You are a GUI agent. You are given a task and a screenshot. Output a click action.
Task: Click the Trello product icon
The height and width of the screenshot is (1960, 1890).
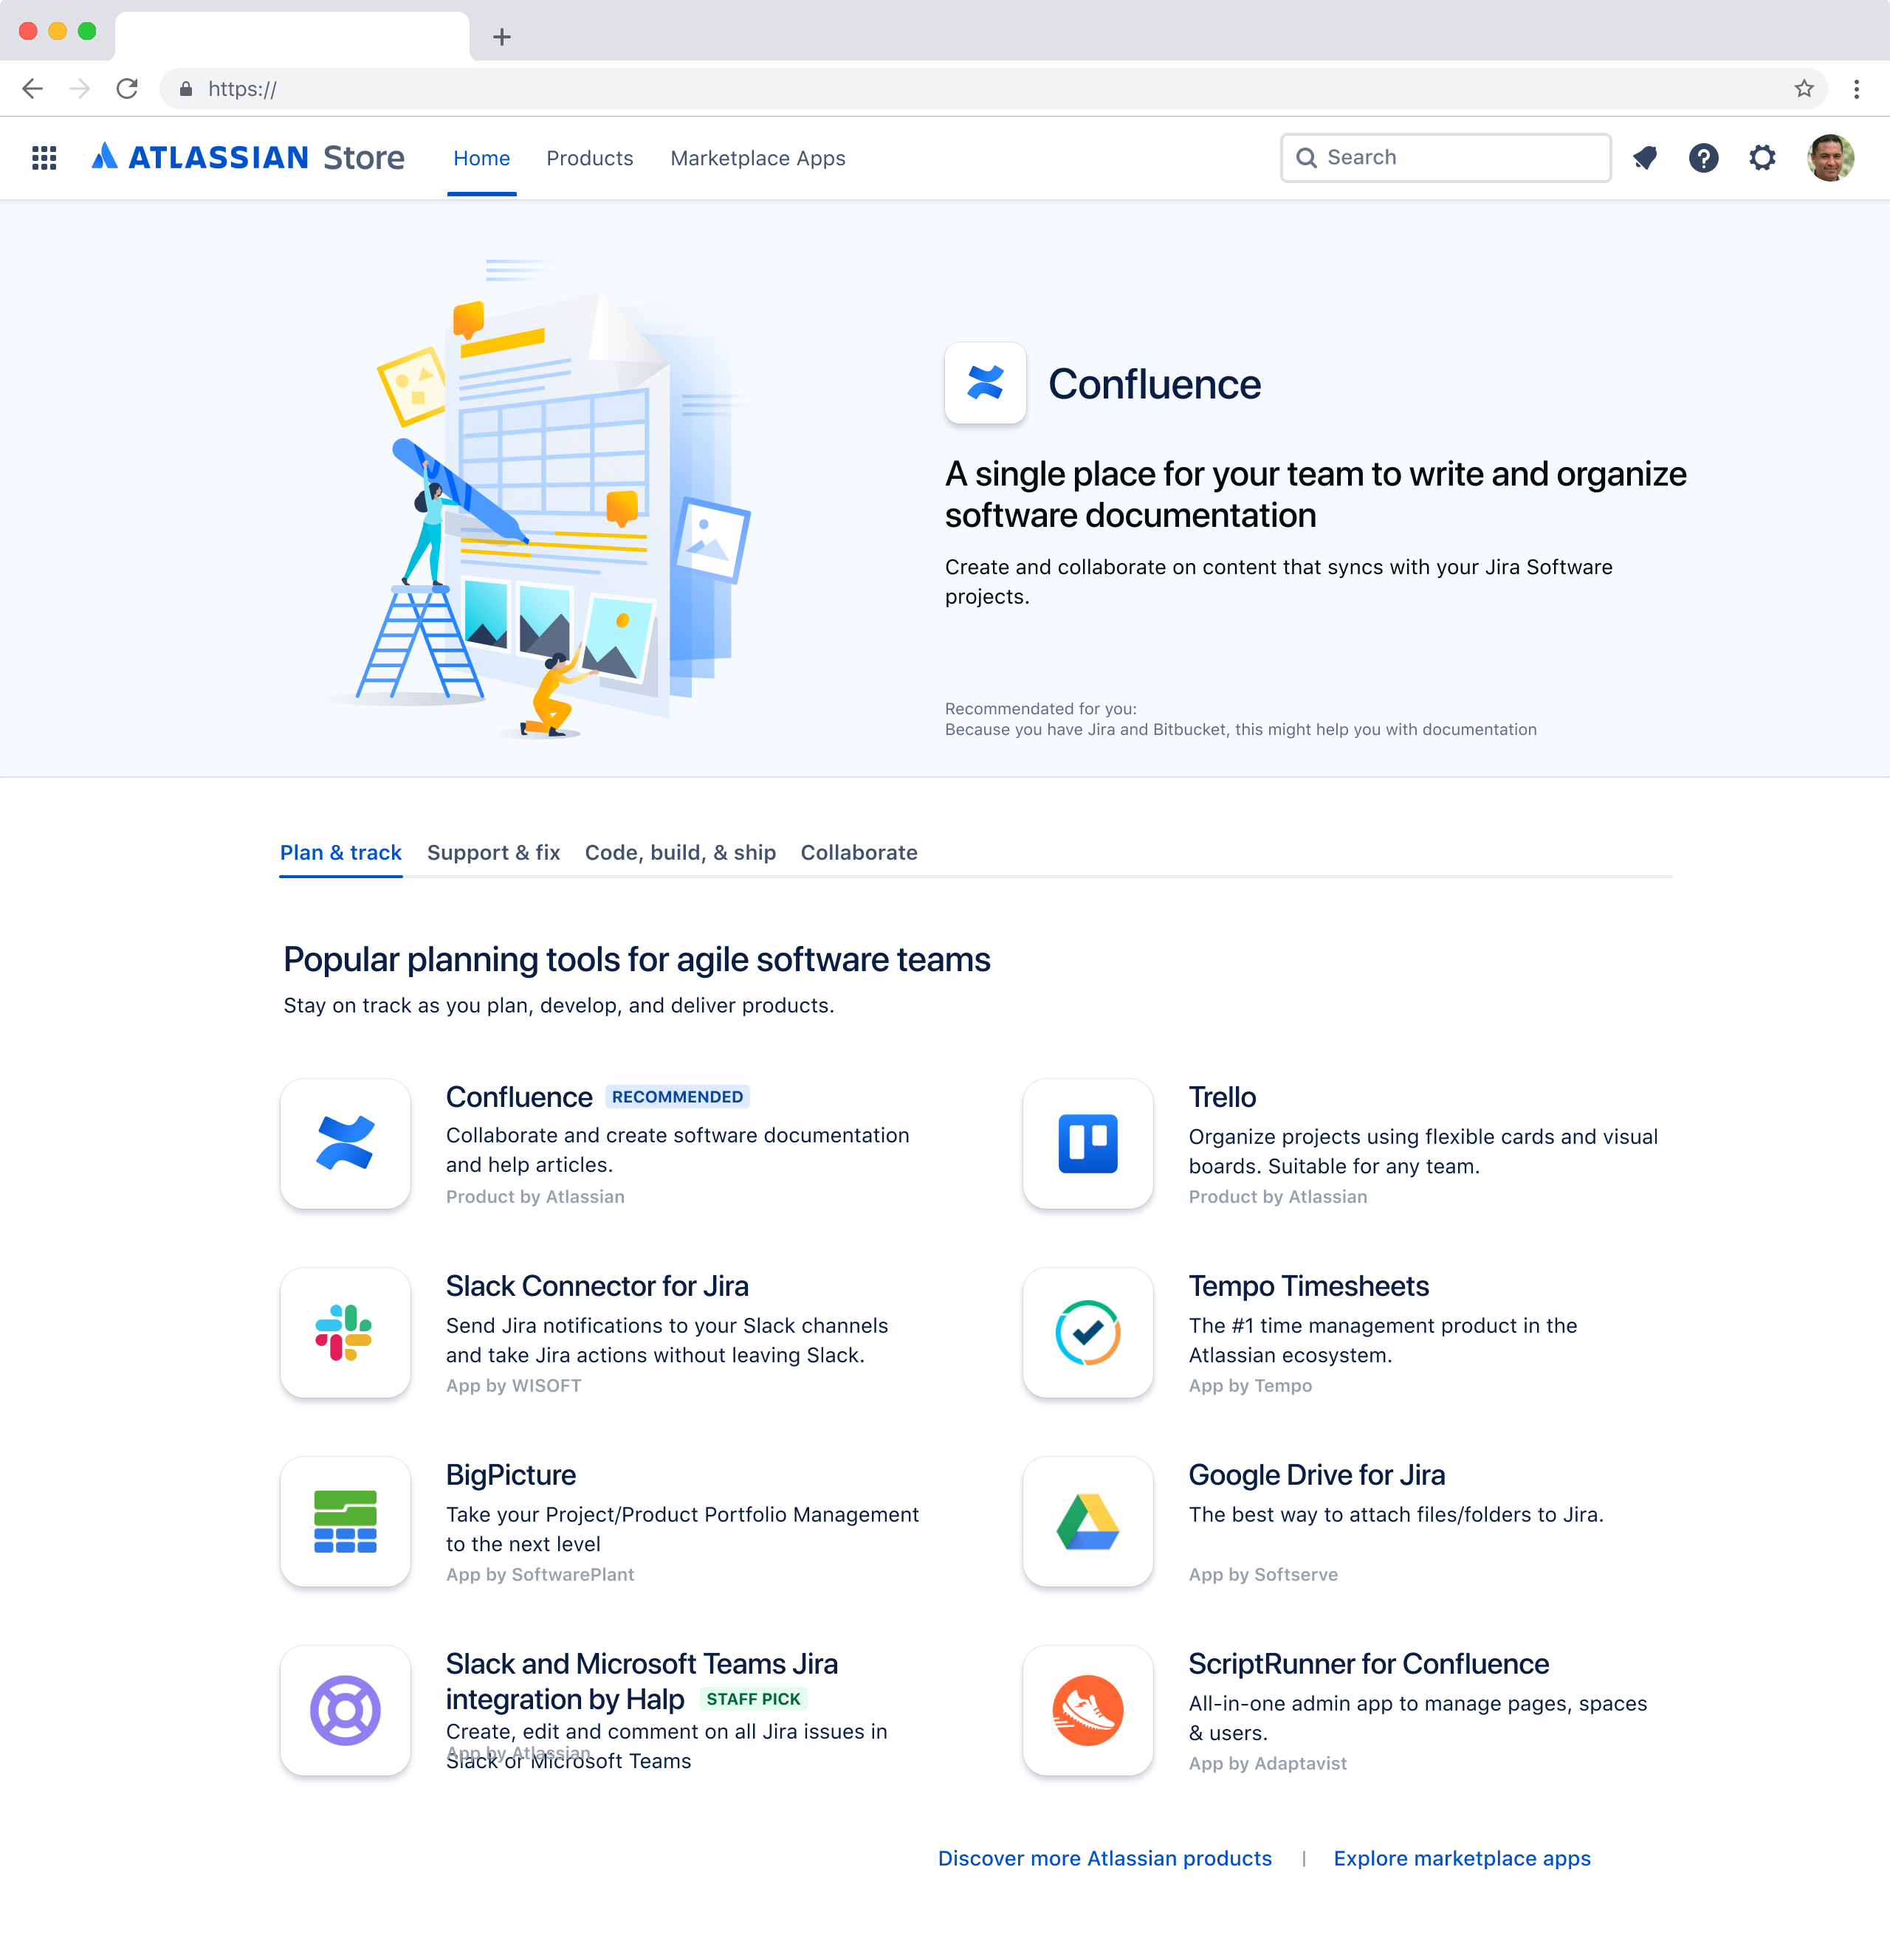(1087, 1143)
